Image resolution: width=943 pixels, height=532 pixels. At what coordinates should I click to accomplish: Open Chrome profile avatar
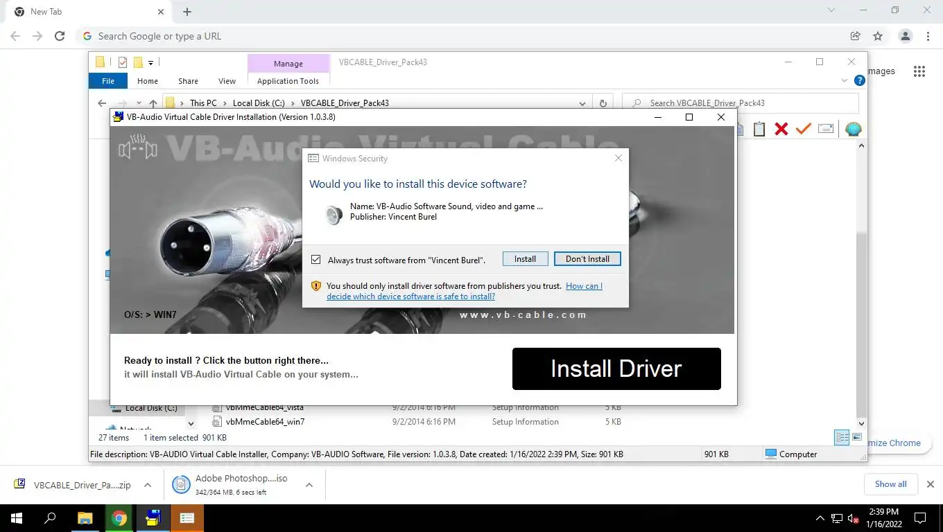tap(905, 36)
